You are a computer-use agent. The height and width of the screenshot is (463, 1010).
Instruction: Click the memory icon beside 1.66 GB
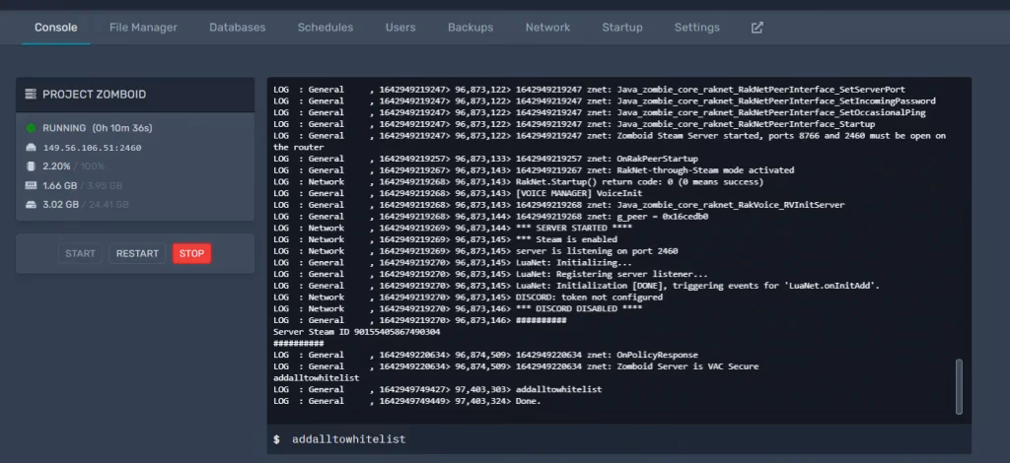coord(31,186)
